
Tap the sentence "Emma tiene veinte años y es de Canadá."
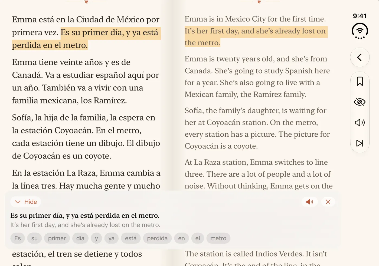[71, 68]
